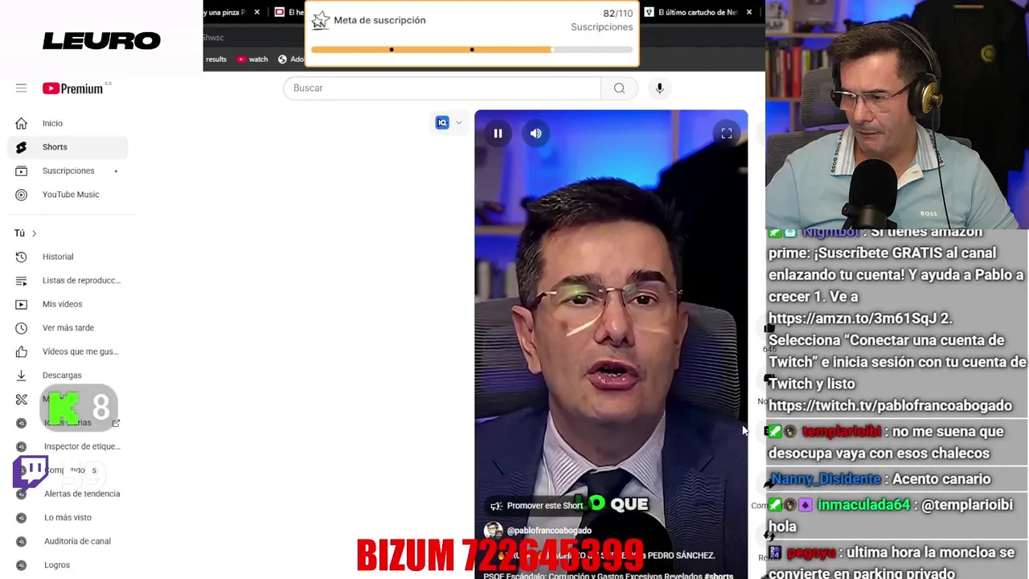Open Inspector de etiquetas item
The height and width of the screenshot is (579, 1029).
pyautogui.click(x=82, y=446)
